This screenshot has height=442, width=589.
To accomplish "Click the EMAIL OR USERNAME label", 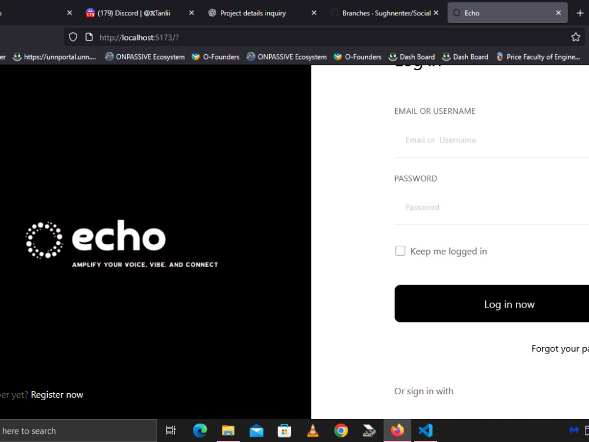I will point(435,111).
